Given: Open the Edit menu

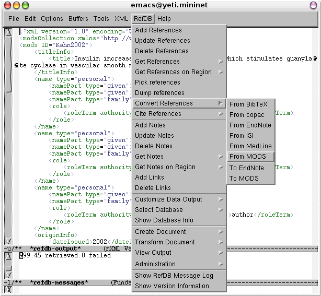Looking at the screenshot, I should click(x=30, y=19).
